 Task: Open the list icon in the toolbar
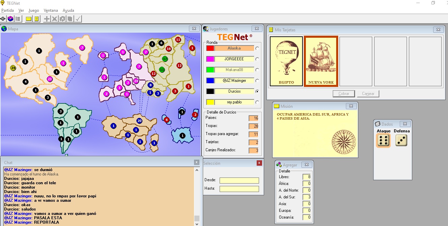(x=18, y=19)
